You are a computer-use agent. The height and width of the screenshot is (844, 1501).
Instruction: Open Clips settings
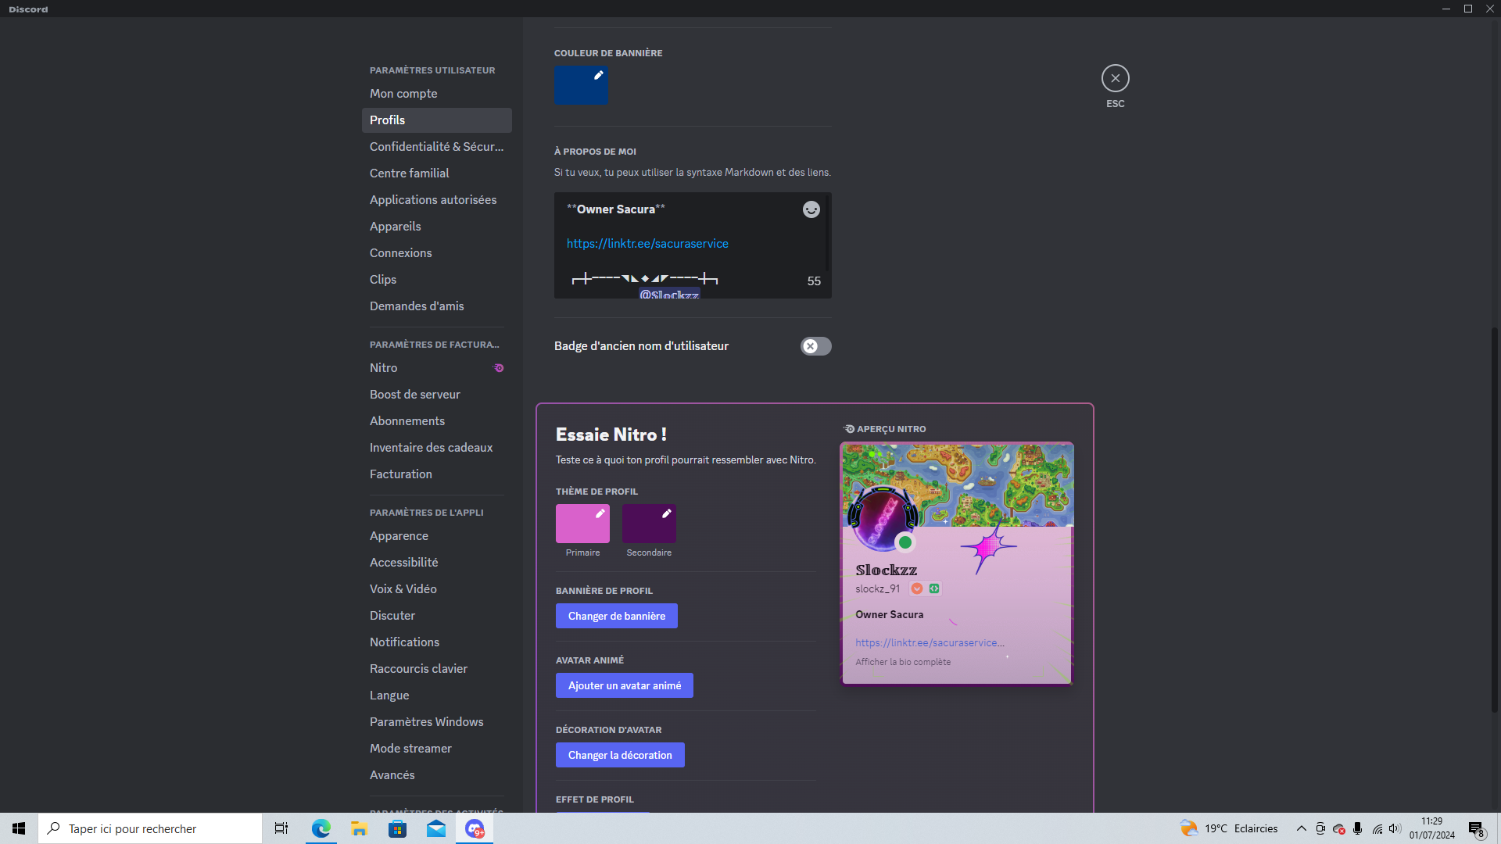(x=436, y=280)
